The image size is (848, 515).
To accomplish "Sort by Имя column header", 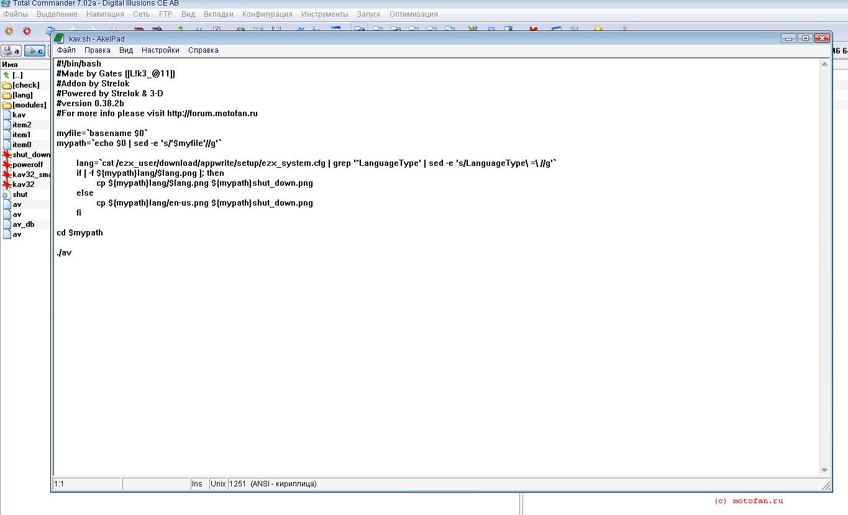I will pos(25,65).
